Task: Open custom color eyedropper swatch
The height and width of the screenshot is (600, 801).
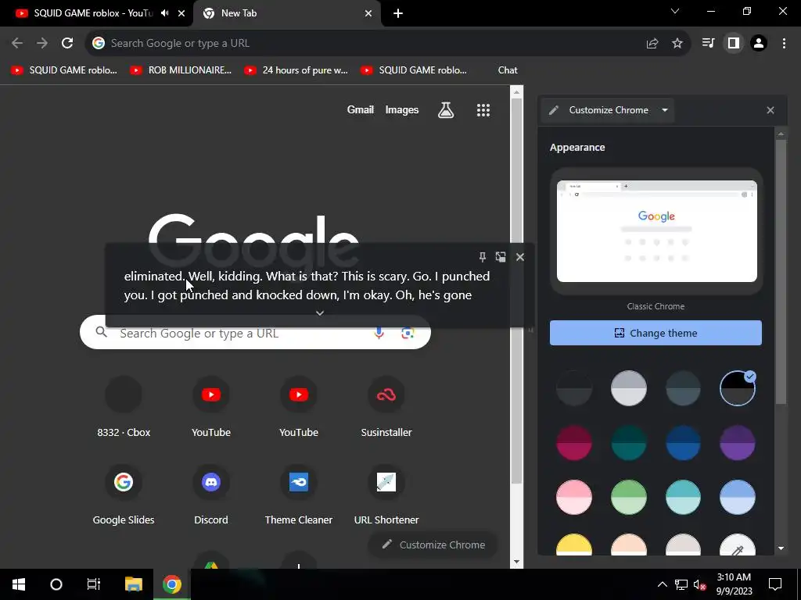Action: pos(737,545)
